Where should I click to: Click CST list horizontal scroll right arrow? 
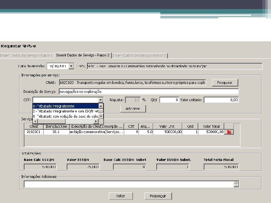click(x=96, y=121)
